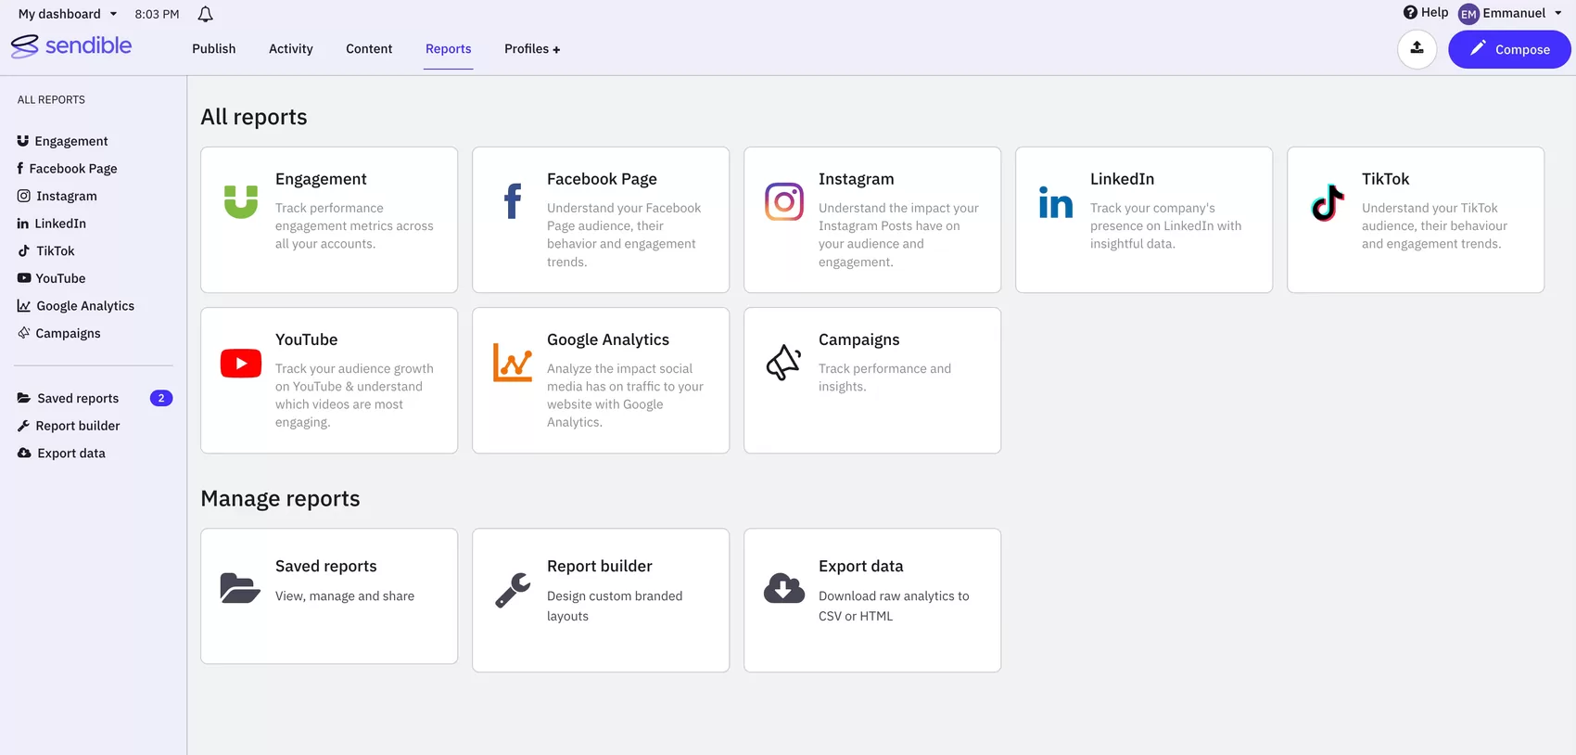Select Campaigns in the sidebar
Image resolution: width=1576 pixels, height=755 pixels.
69,333
